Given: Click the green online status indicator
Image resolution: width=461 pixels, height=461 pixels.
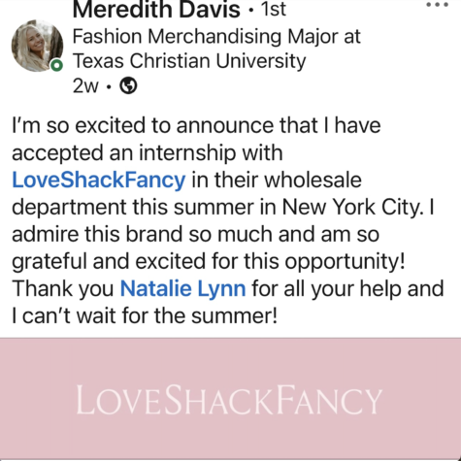Looking at the screenshot, I should point(56,65).
